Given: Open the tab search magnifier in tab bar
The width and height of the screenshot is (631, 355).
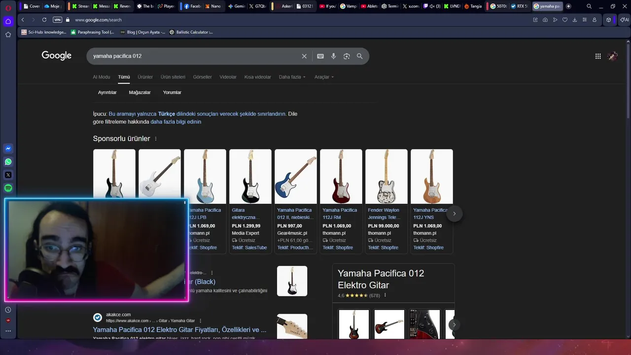Looking at the screenshot, I should coord(589,6).
